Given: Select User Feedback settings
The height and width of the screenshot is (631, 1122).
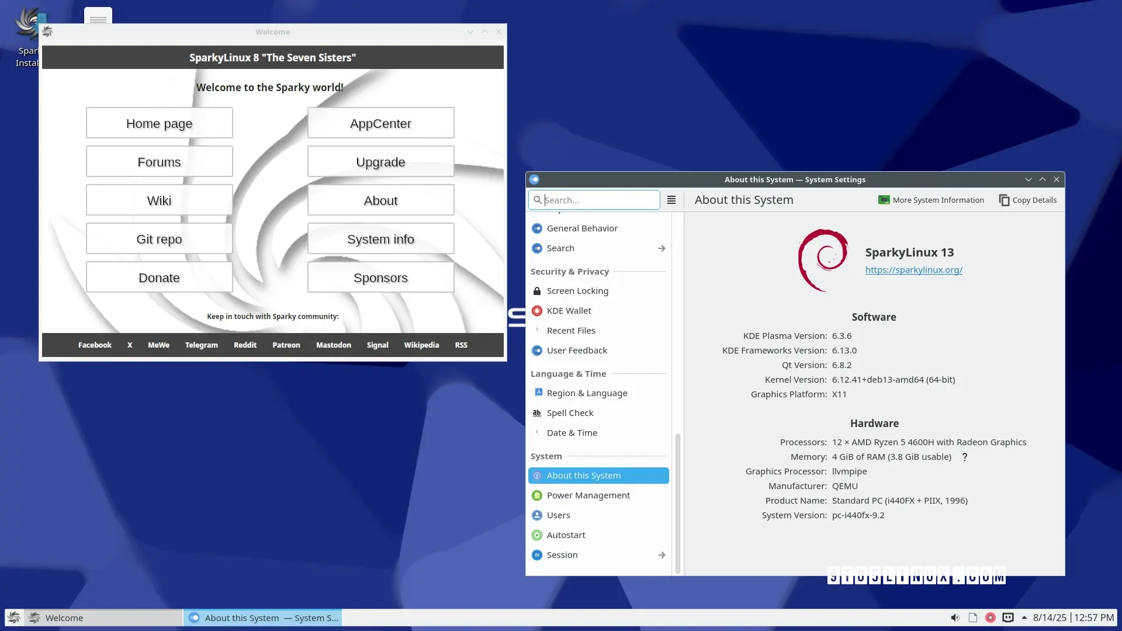Looking at the screenshot, I should (x=598, y=351).
